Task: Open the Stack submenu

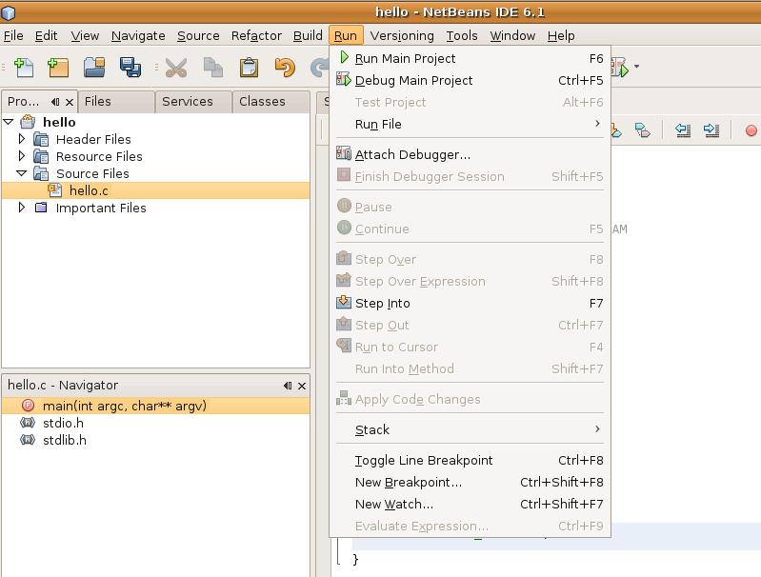Action: click(x=470, y=429)
